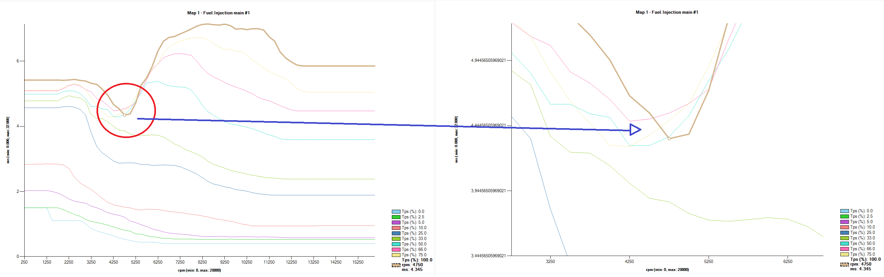This screenshot has height=277, width=884.
Task: Click the 6 tick label on left chart y-axis
Action: 18,61
